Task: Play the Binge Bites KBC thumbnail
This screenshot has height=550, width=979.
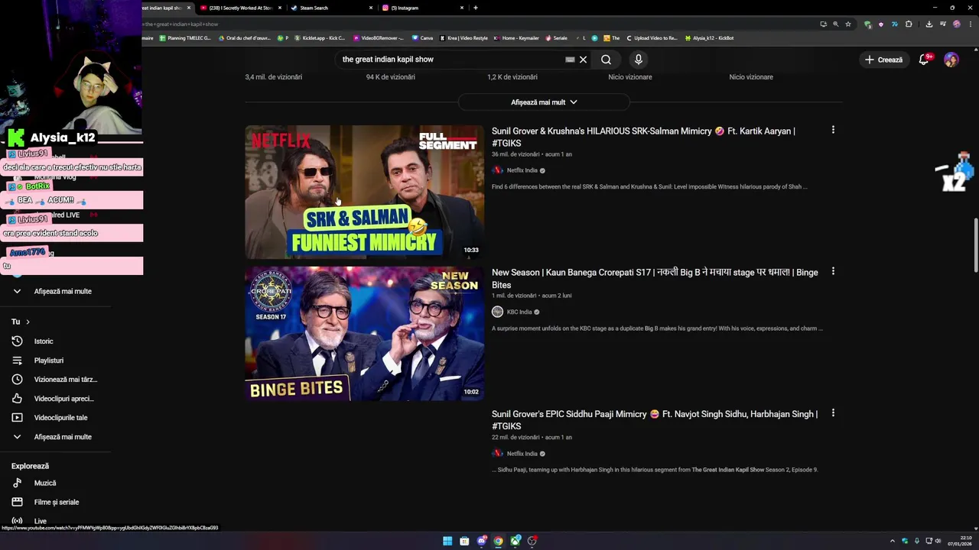Action: [x=364, y=334]
